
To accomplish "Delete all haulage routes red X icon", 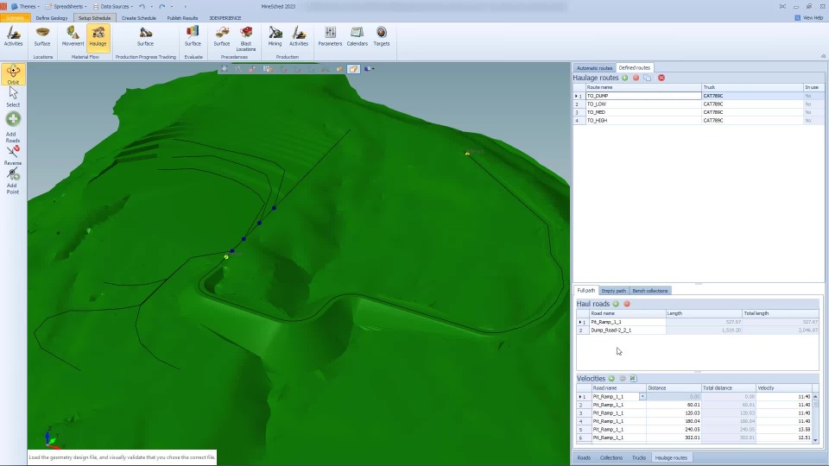I will tap(661, 78).
